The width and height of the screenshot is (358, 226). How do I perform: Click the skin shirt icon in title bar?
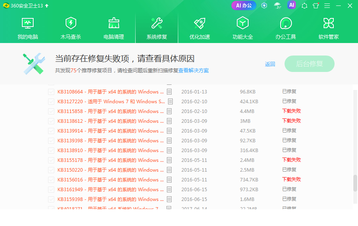[x=316, y=6]
